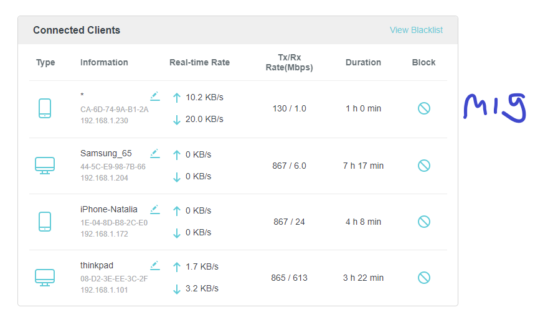
Task: Rename the thinkpad client
Action: click(x=155, y=265)
